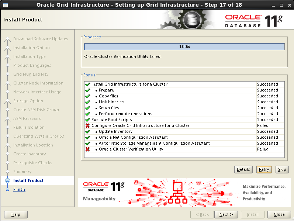This screenshot has width=294, height=221.
Task: Click the Installation Type step
Action: 30,57
